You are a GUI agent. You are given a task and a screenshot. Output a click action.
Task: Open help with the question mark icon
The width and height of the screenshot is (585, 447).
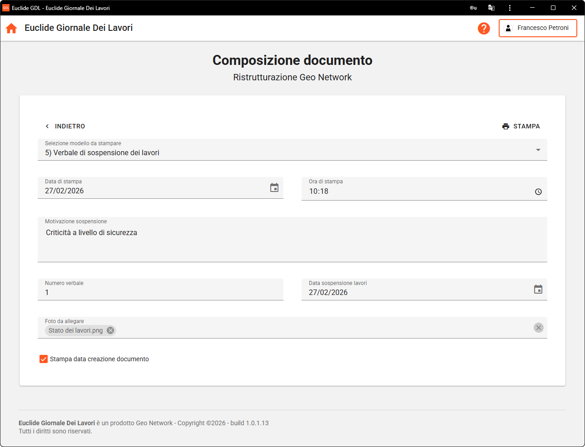coord(484,28)
